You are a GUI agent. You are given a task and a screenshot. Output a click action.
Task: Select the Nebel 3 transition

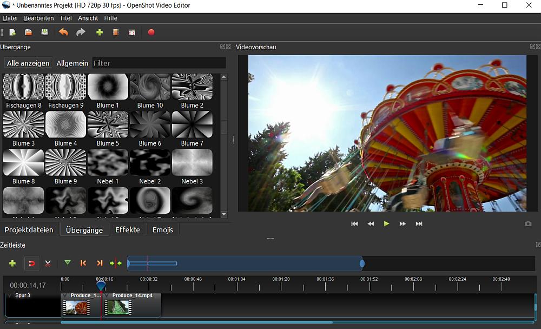[192, 167]
